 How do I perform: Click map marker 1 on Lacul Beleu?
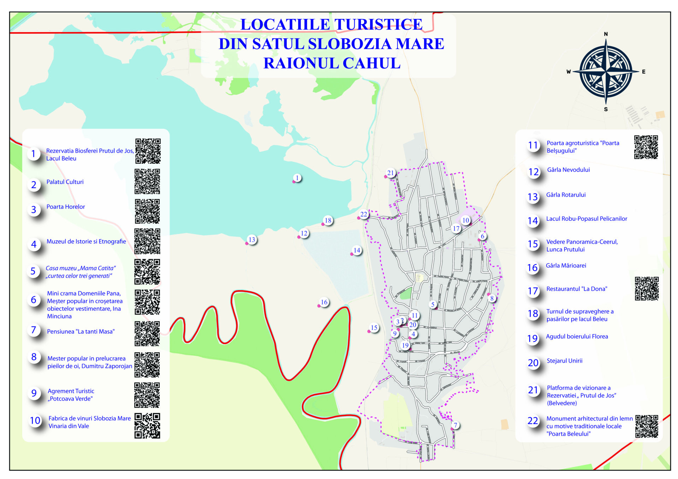pyautogui.click(x=297, y=178)
